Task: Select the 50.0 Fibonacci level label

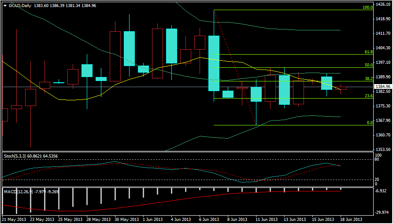Action: [368, 65]
